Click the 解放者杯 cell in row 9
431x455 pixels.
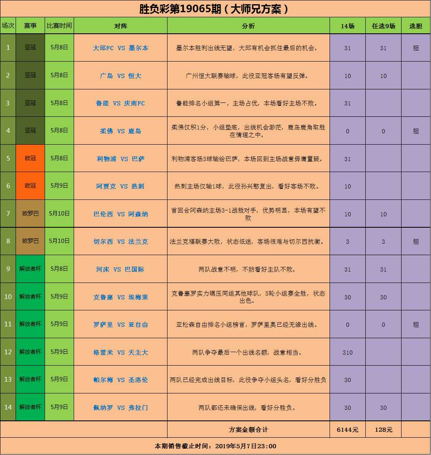point(30,269)
